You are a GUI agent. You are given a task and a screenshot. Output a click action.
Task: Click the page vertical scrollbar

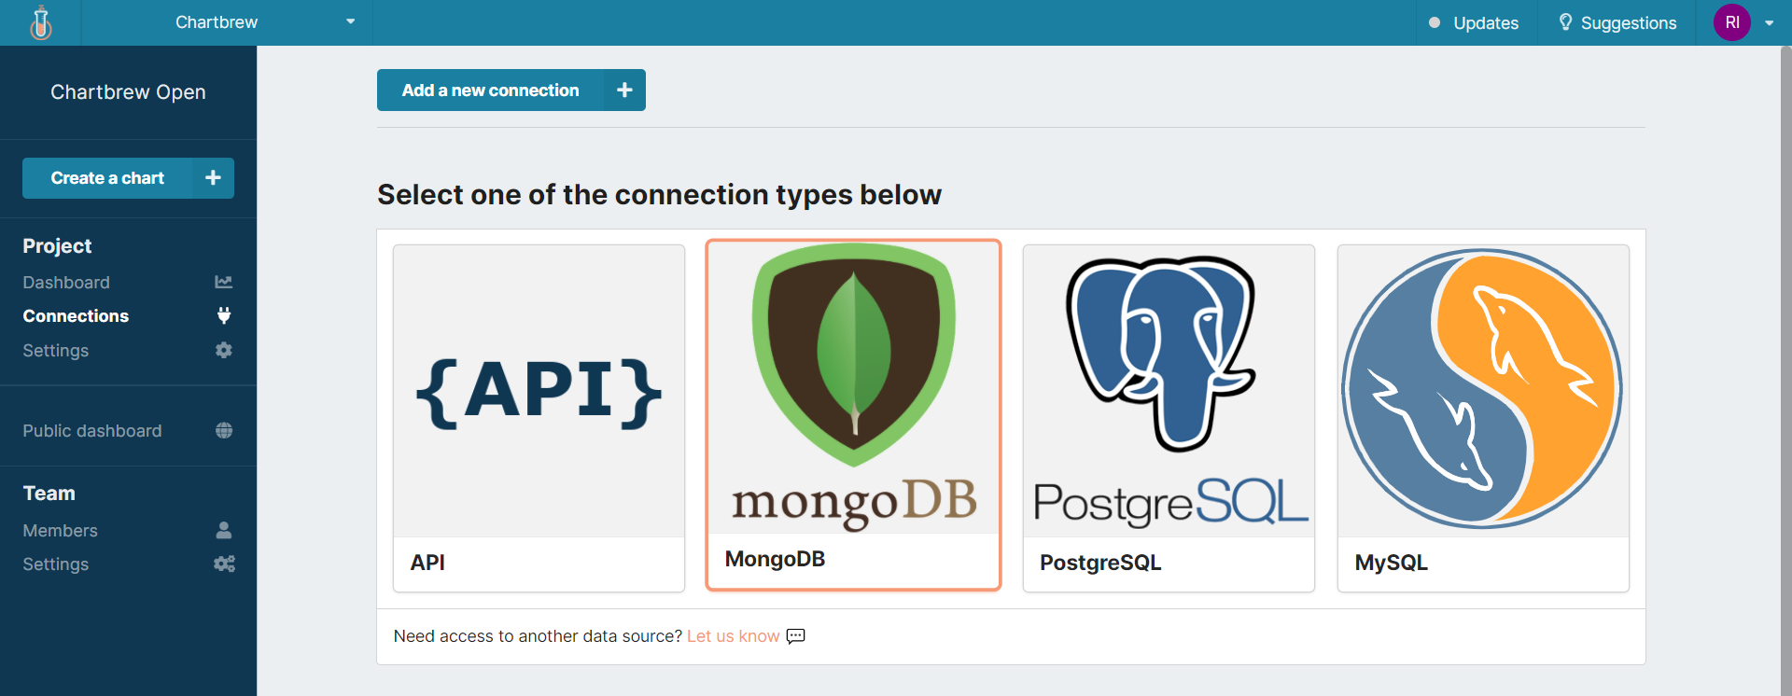click(1786, 370)
